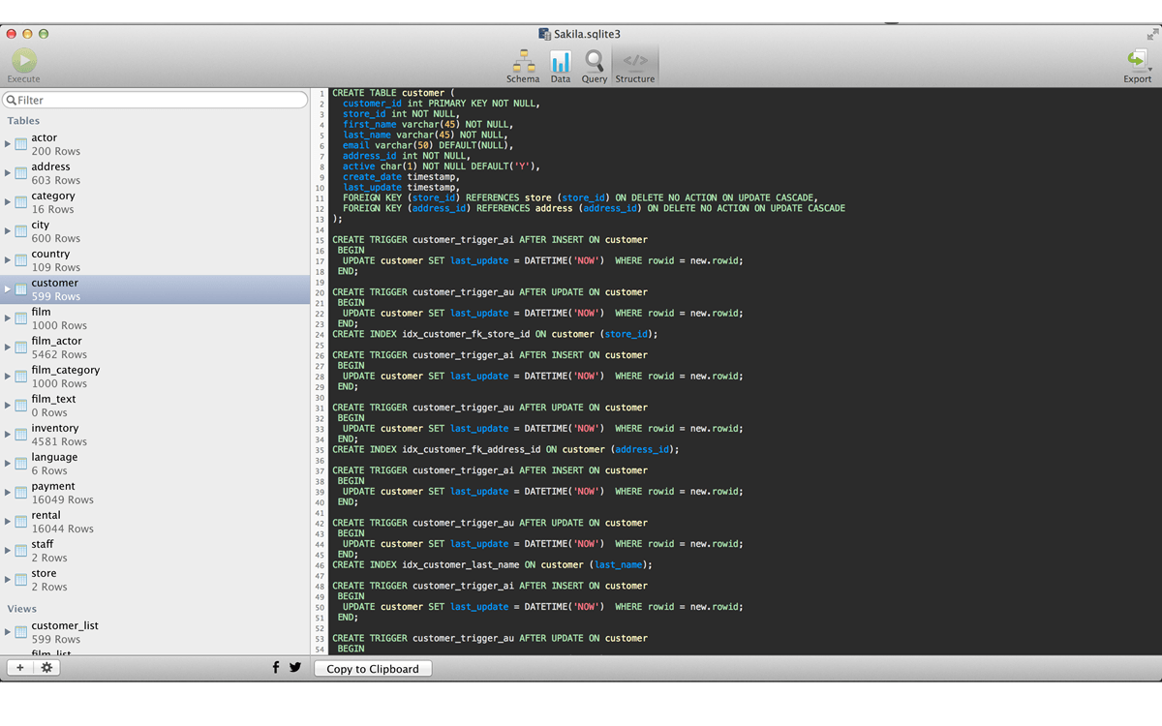The image size is (1162, 726).
Task: Select the film_category table row
Action: tap(155, 377)
